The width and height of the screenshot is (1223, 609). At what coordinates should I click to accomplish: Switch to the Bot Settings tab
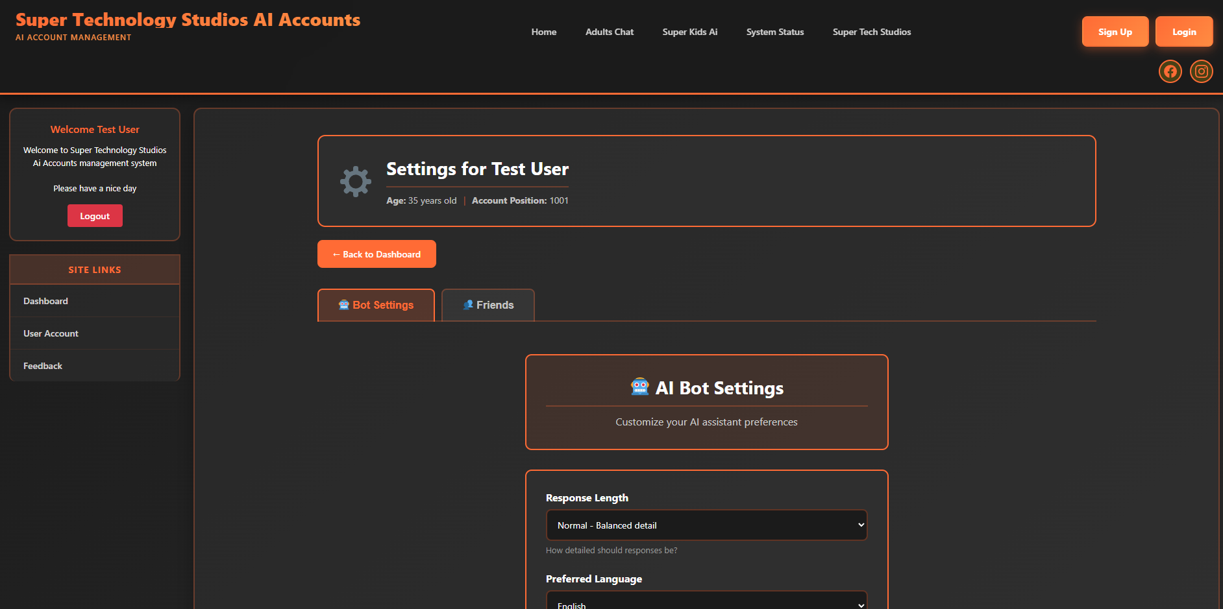click(376, 305)
